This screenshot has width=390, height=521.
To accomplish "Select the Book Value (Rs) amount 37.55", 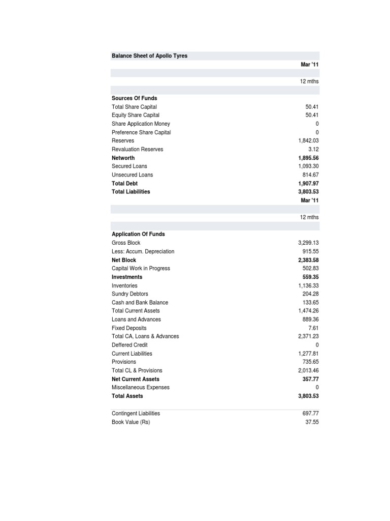I will pos(312,422).
